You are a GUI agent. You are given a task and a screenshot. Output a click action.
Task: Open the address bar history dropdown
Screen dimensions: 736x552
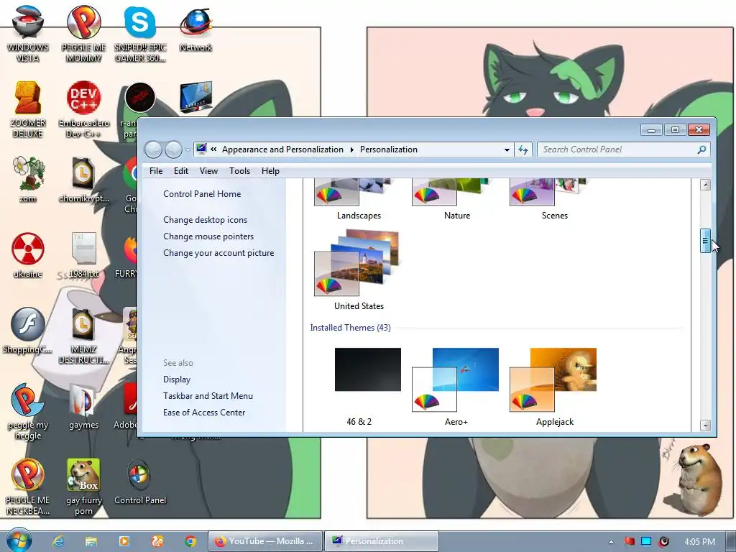507,149
